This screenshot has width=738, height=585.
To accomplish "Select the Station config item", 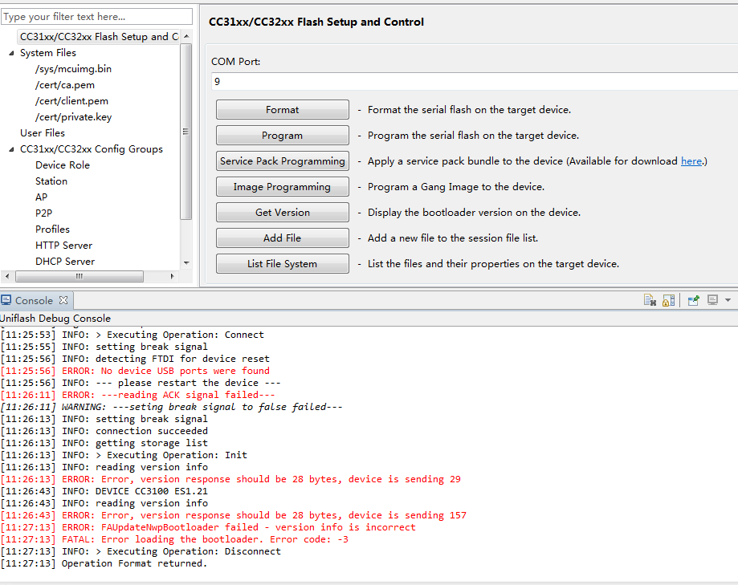I will 51,181.
